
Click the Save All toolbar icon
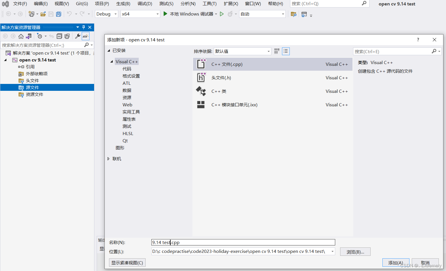[x=59, y=14]
